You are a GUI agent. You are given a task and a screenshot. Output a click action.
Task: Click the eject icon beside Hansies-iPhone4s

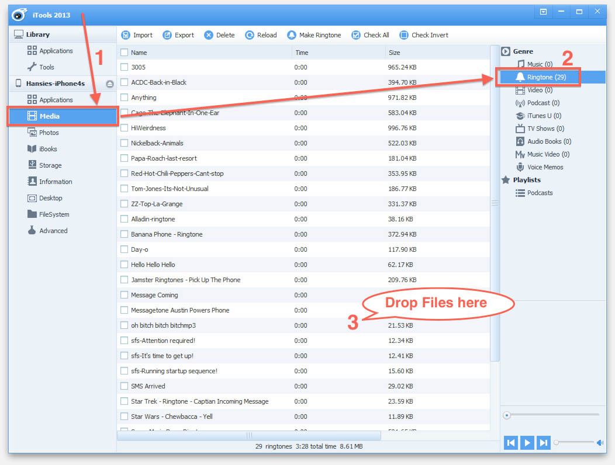[110, 84]
